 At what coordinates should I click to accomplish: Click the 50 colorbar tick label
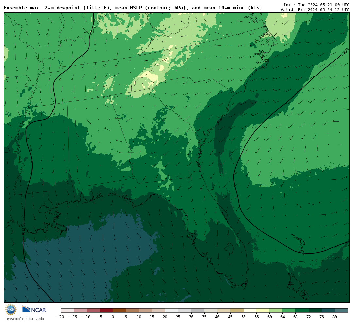pyautogui.click(x=244, y=317)
